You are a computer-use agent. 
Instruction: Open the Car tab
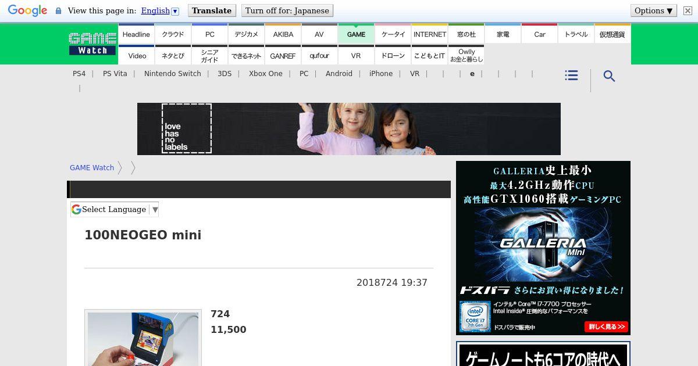point(539,34)
